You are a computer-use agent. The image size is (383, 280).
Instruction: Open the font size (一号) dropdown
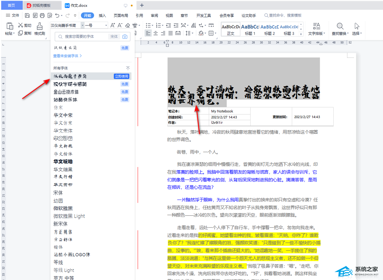point(106,25)
